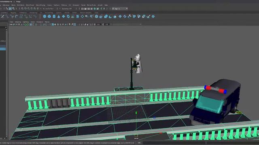Open the Mesh Display menu

coord(40,5)
